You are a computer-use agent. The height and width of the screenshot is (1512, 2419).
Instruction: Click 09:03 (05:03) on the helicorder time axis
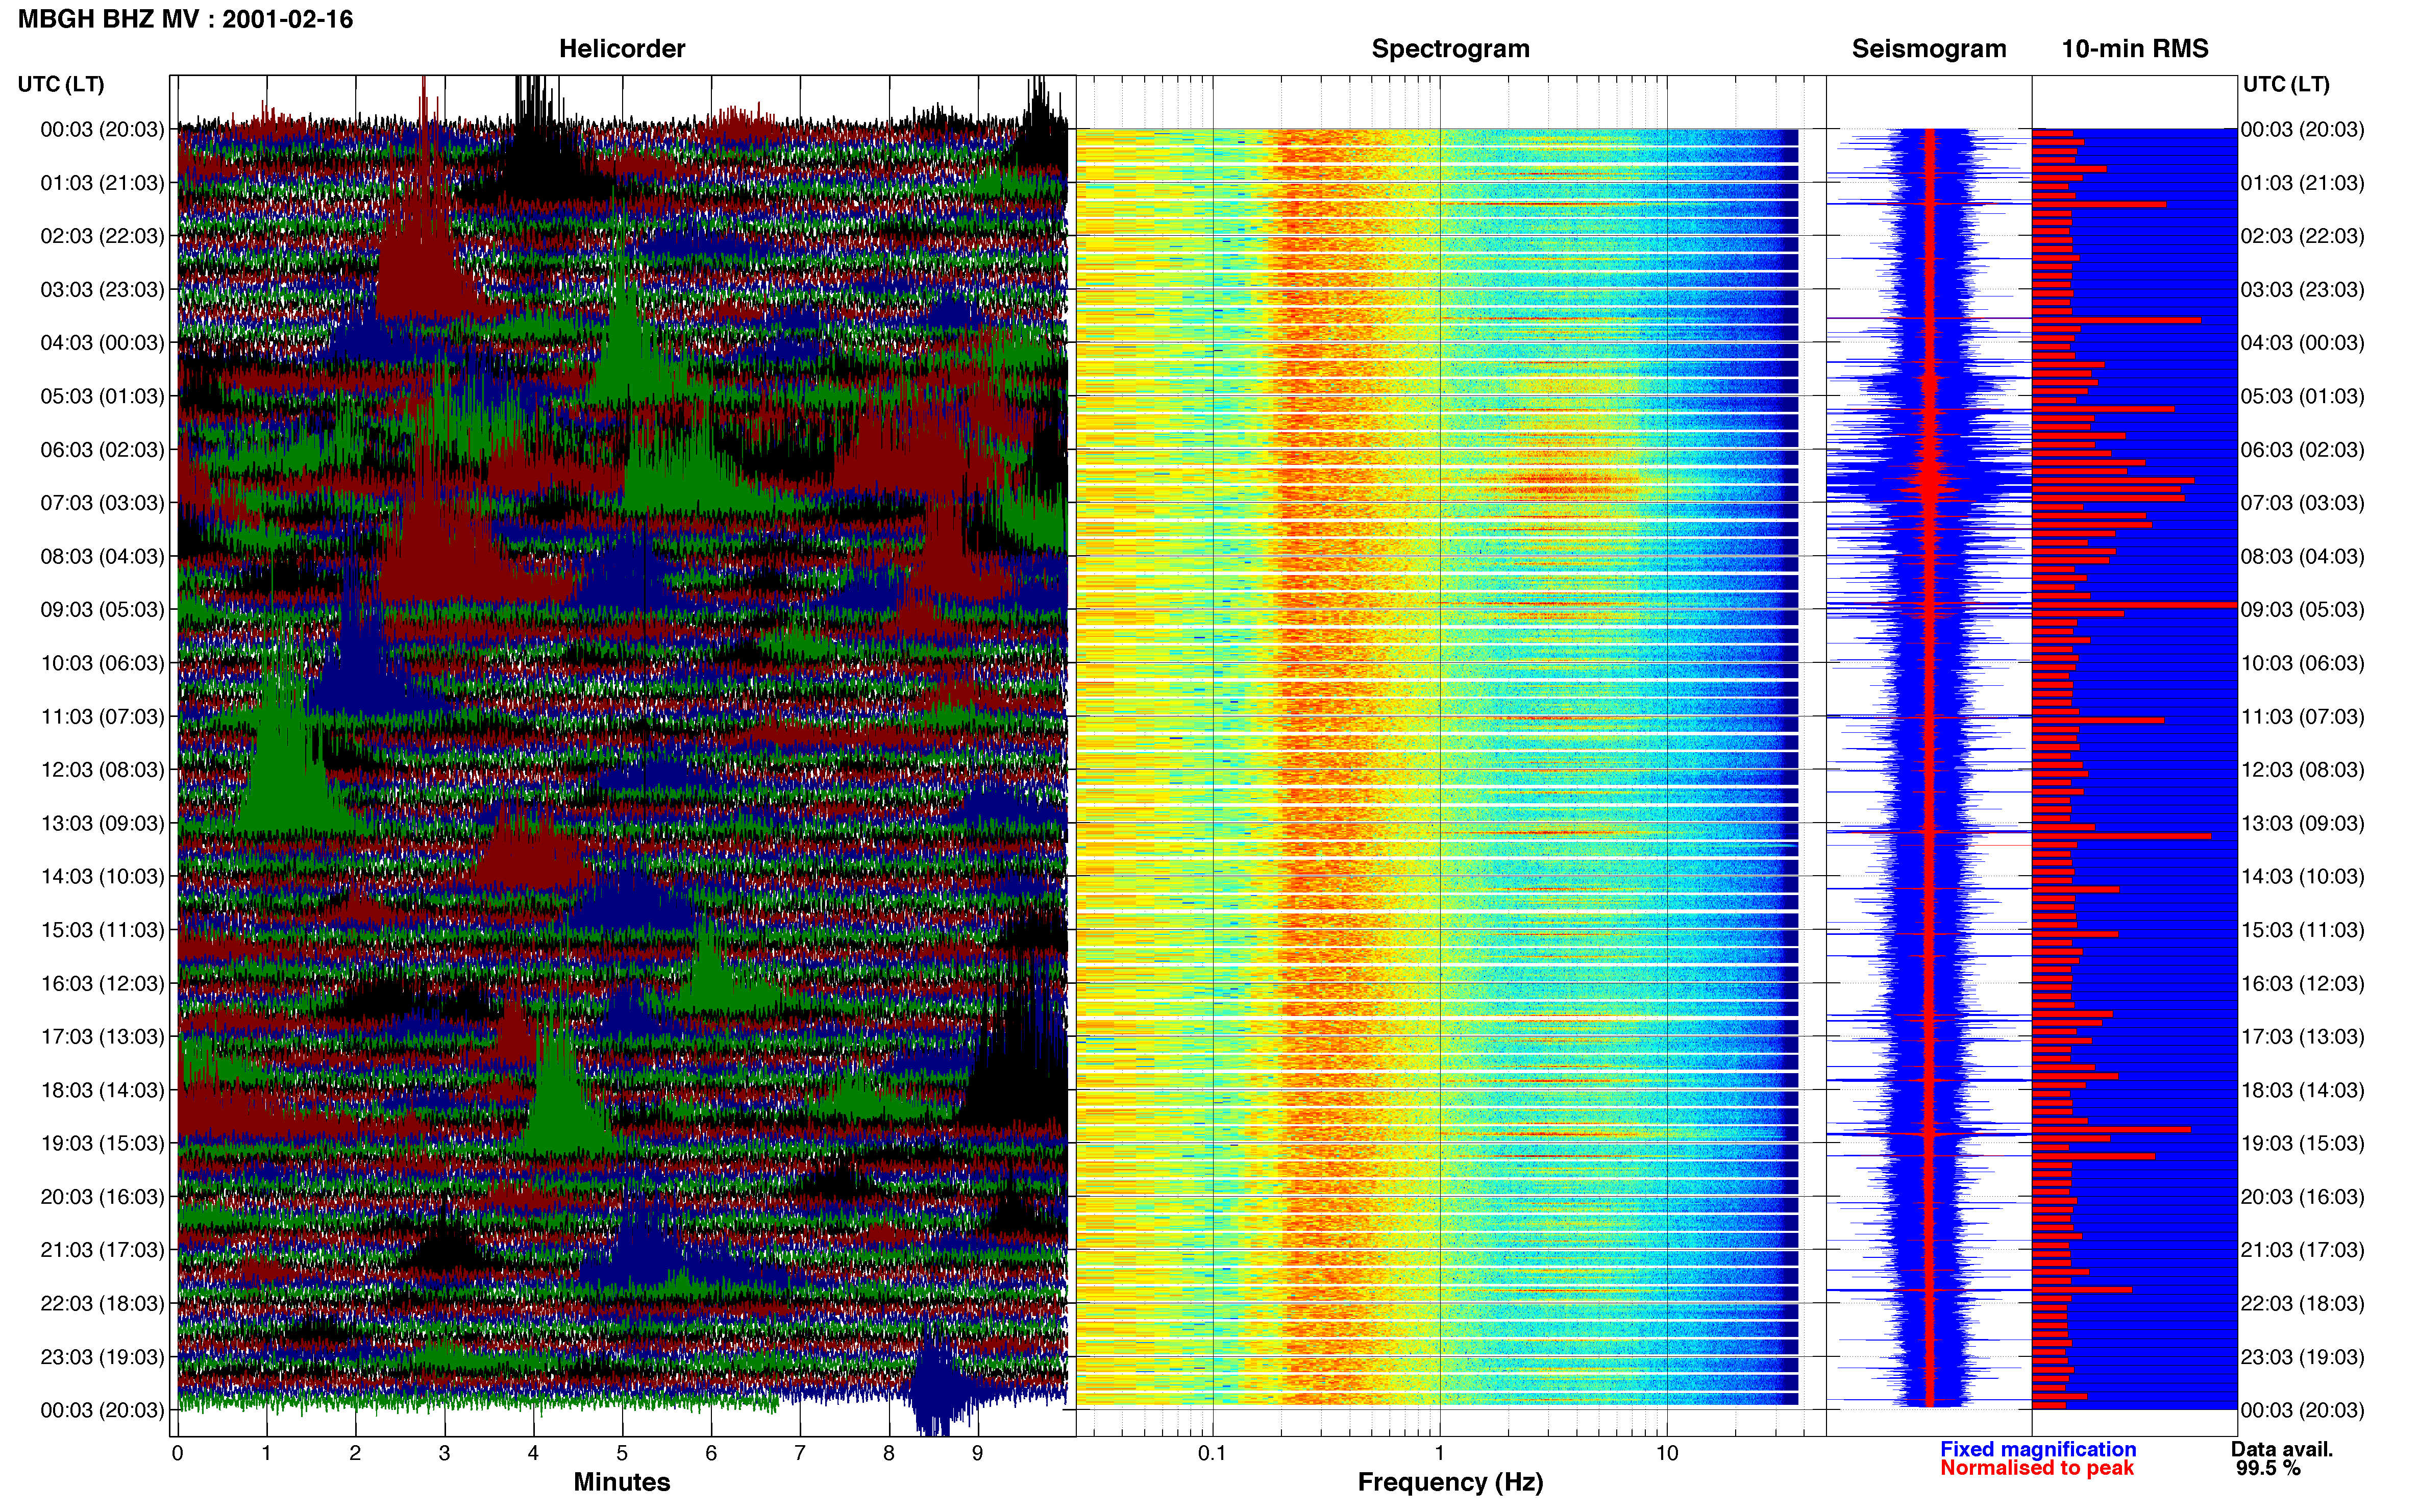(102, 610)
